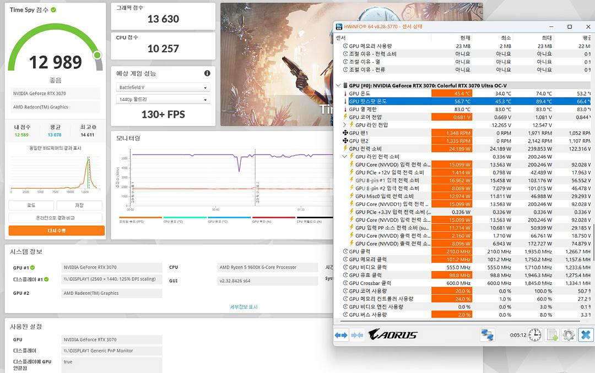Click the GPU chip icon in RTX 3070 header
Screen dimensions: 595x373
coord(345,86)
